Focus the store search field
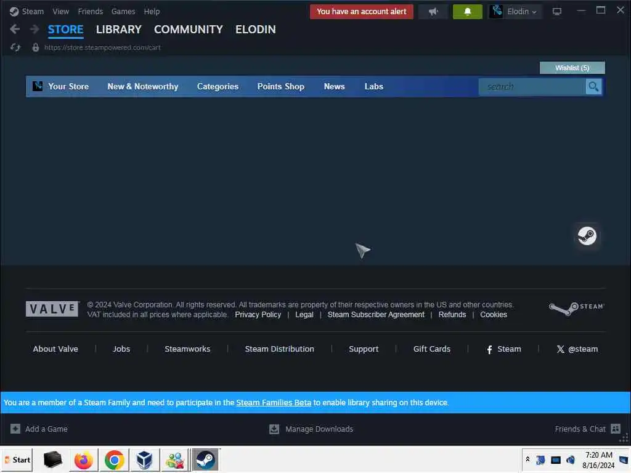Image resolution: width=631 pixels, height=473 pixels. click(532, 86)
